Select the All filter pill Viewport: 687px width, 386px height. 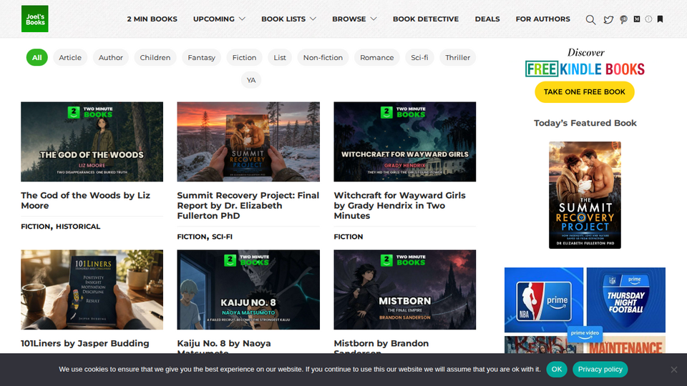pos(36,57)
